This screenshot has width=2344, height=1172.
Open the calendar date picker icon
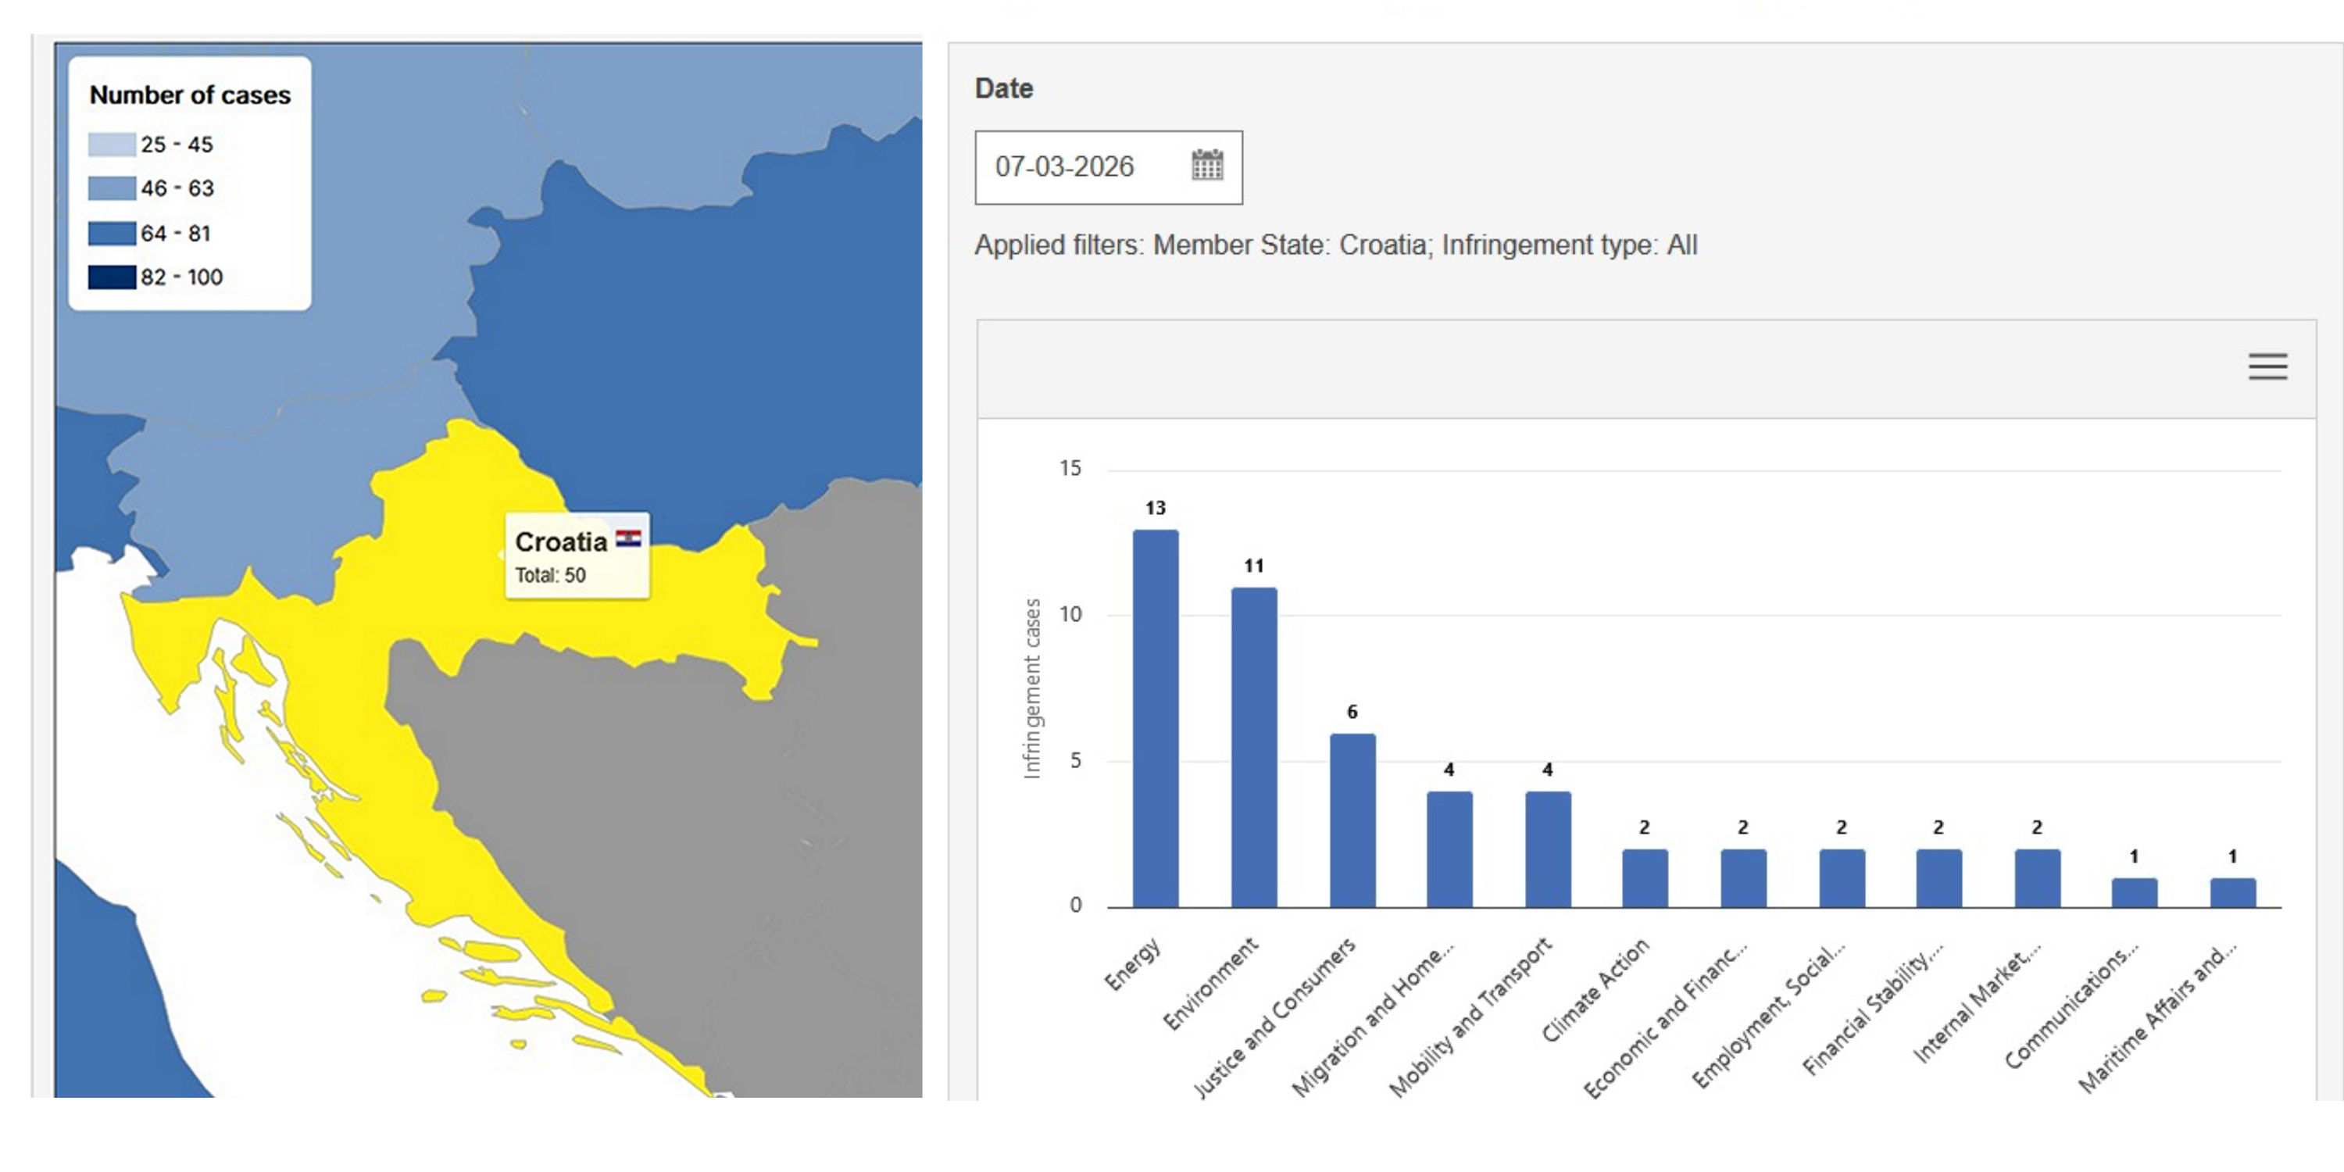[1206, 166]
